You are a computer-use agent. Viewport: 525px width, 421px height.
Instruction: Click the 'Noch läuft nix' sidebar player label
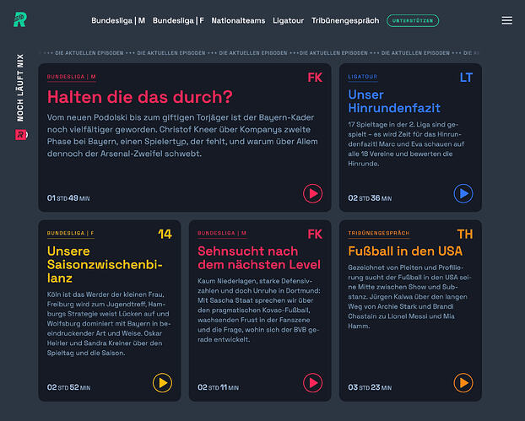[x=20, y=88]
